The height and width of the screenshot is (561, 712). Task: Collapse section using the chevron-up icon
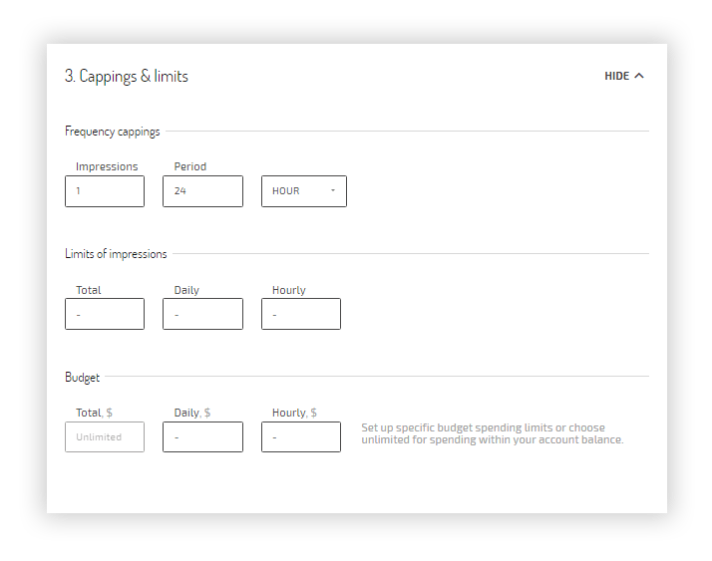click(639, 76)
